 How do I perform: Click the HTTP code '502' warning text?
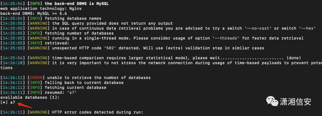pos(158,48)
